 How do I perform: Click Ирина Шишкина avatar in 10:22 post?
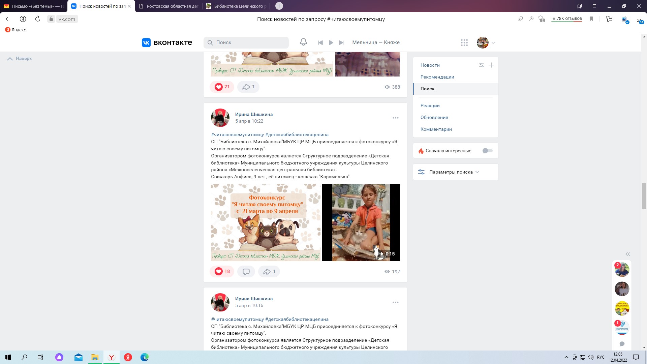pyautogui.click(x=220, y=118)
